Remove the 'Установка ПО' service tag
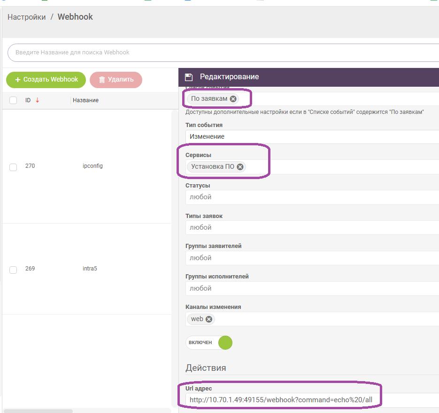The width and height of the screenshot is (439, 413). [240, 167]
